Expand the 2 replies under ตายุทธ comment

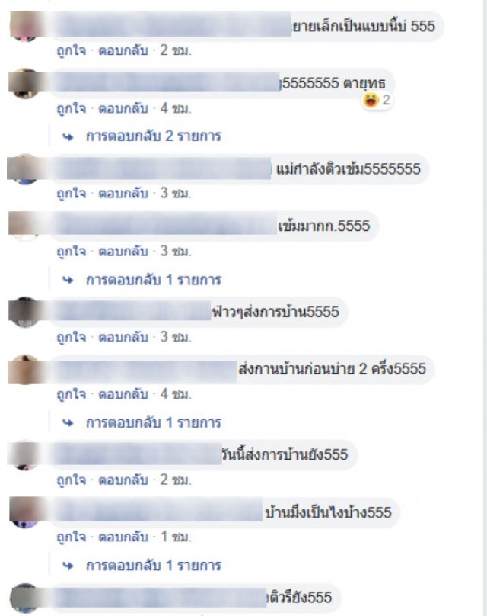153,136
